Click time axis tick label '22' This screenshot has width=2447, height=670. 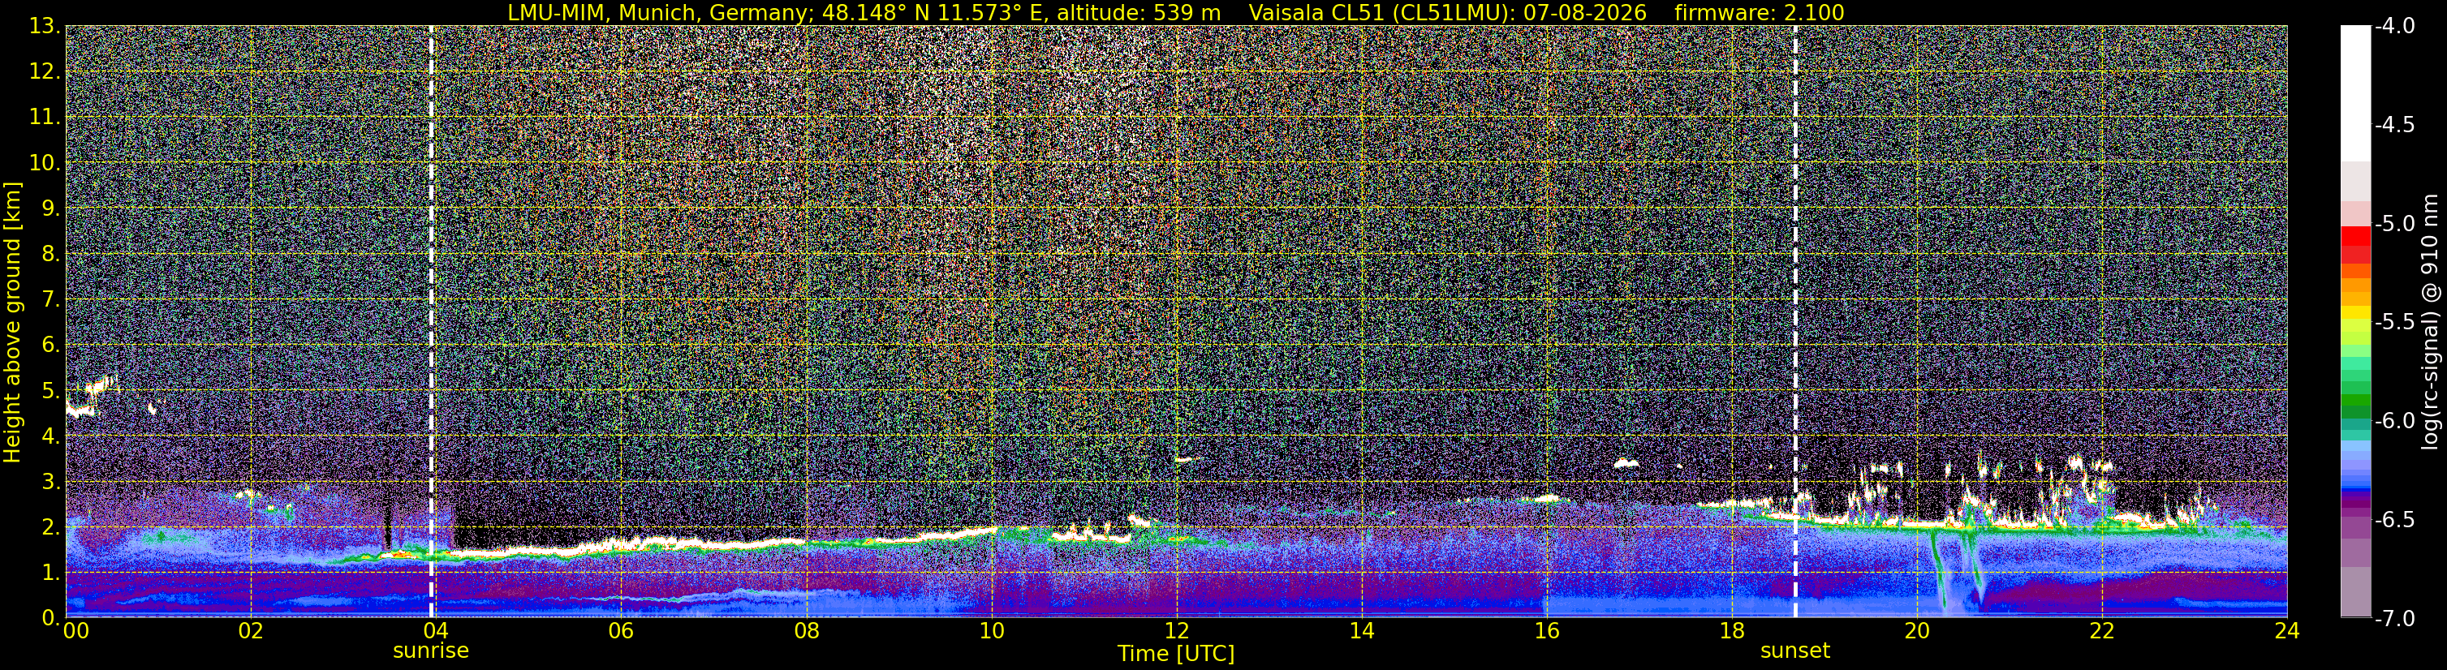pos(2102,632)
